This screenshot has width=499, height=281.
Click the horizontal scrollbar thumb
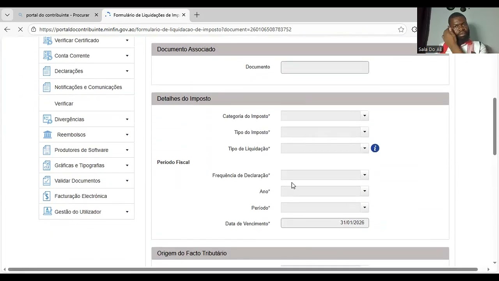[243, 269]
